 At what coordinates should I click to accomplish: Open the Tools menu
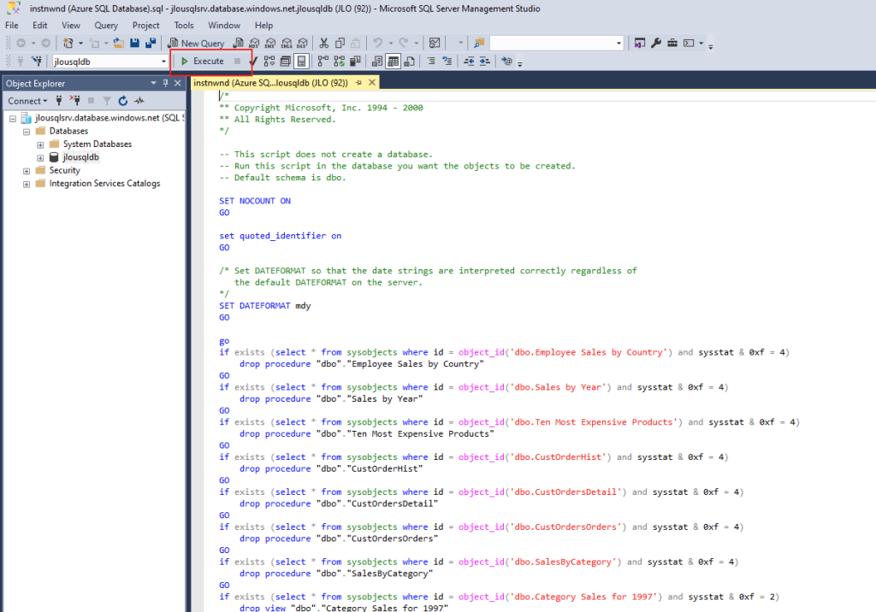[x=184, y=25]
